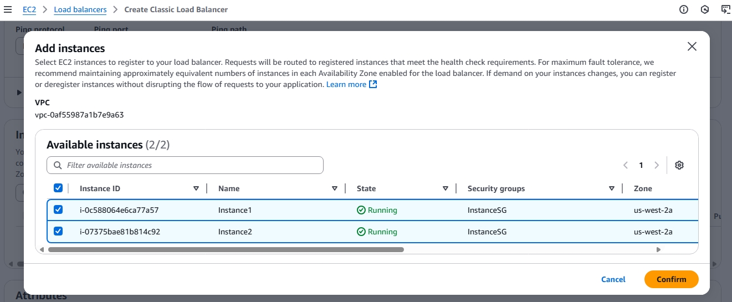Close the Add instances dialog
The height and width of the screenshot is (302, 732).
pos(692,47)
